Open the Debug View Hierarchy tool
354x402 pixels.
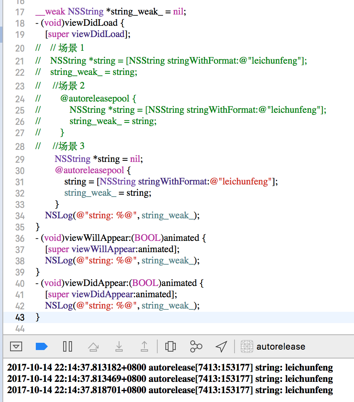pyautogui.click(x=170, y=347)
